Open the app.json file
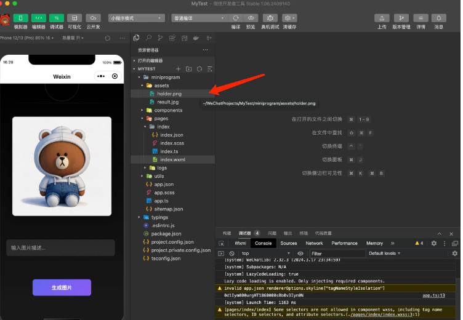 click(173, 184)
